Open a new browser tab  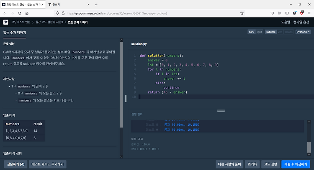coord(96,5)
